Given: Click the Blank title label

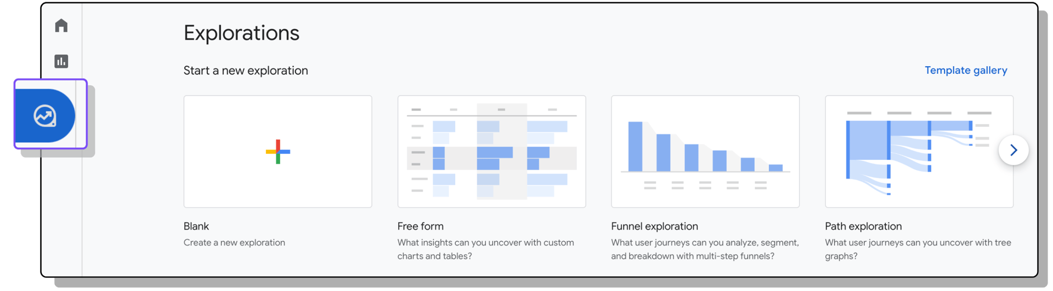Looking at the screenshot, I should tap(196, 226).
